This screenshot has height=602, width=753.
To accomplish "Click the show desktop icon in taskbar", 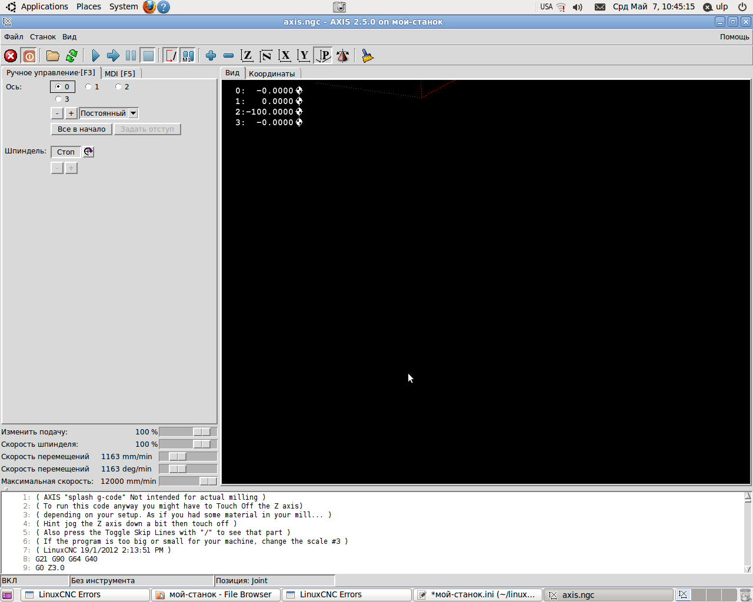I will click(7, 595).
